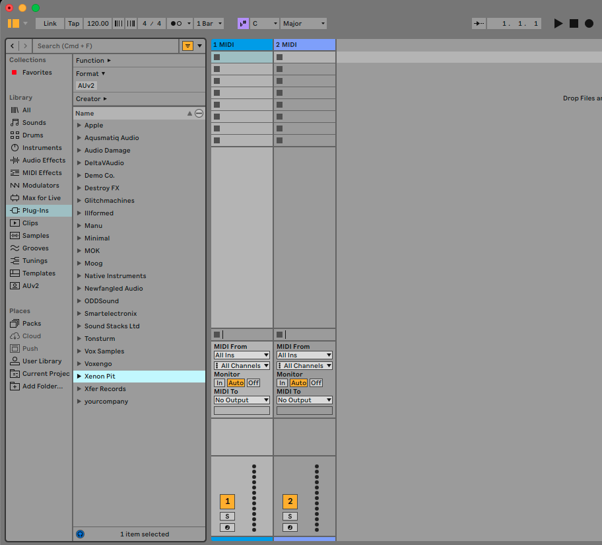602x545 pixels.
Task: Set track 1 monitor to Off
Action: [x=253, y=382]
